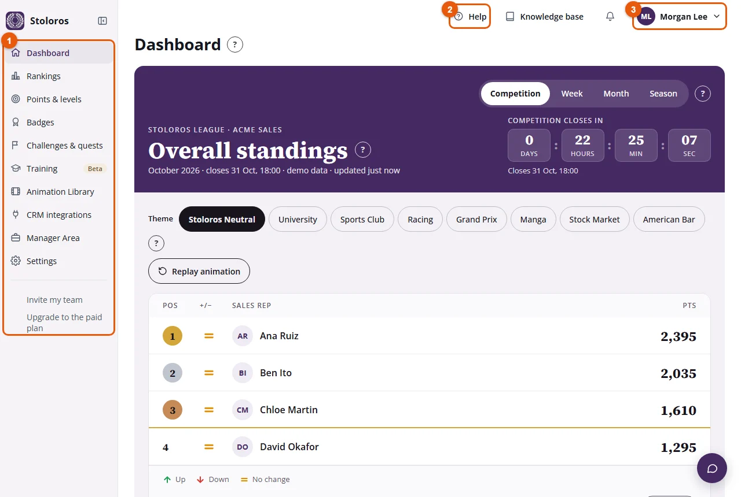This screenshot has width=741, height=497.
Task: Open Animation Library
Action: click(x=59, y=192)
